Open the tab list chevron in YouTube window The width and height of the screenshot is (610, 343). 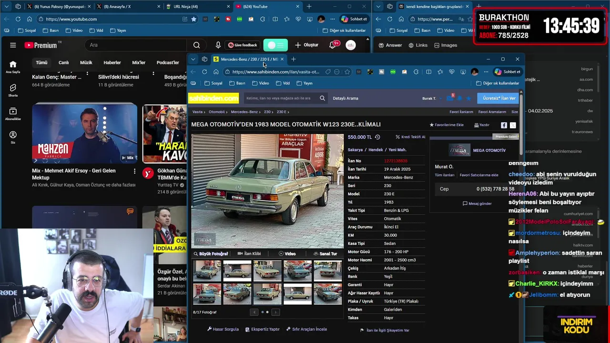click(x=7, y=7)
